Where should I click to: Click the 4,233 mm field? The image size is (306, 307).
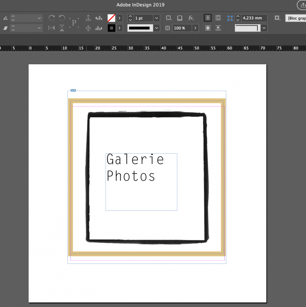tap(254, 18)
